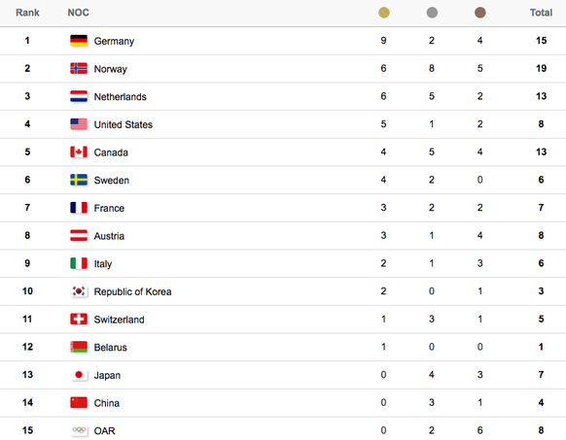
Task: Open the Netherlands country link
Action: 121,97
